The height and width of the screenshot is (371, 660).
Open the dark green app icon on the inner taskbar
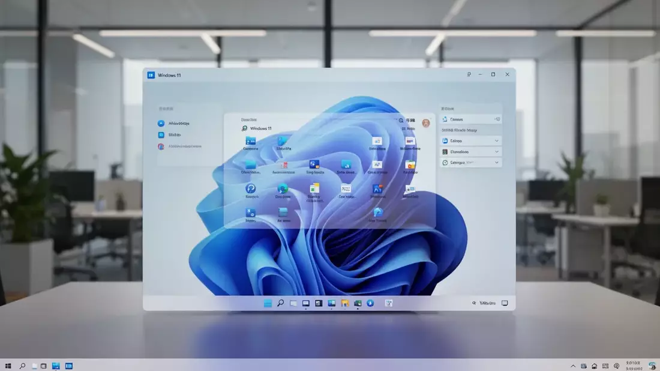click(x=358, y=303)
